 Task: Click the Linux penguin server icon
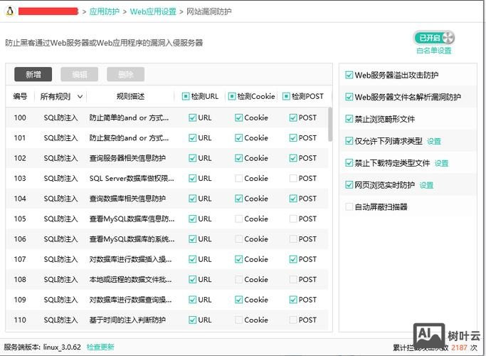pos(10,11)
